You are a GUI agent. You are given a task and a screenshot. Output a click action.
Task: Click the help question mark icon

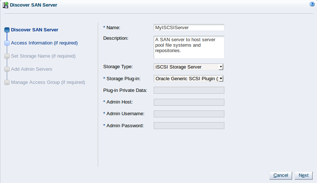(312, 4)
